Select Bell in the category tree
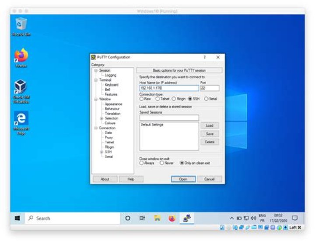315x243 pixels. click(x=108, y=90)
